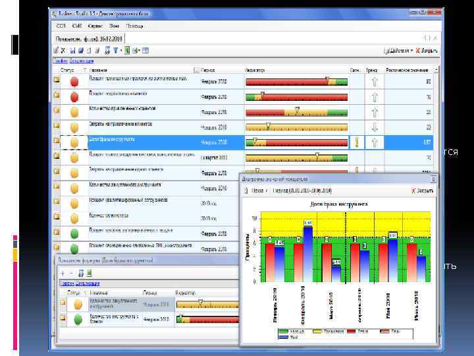
Task: Click indicator bar of Количество привлеченных клиентов row
Action: [x=296, y=113]
